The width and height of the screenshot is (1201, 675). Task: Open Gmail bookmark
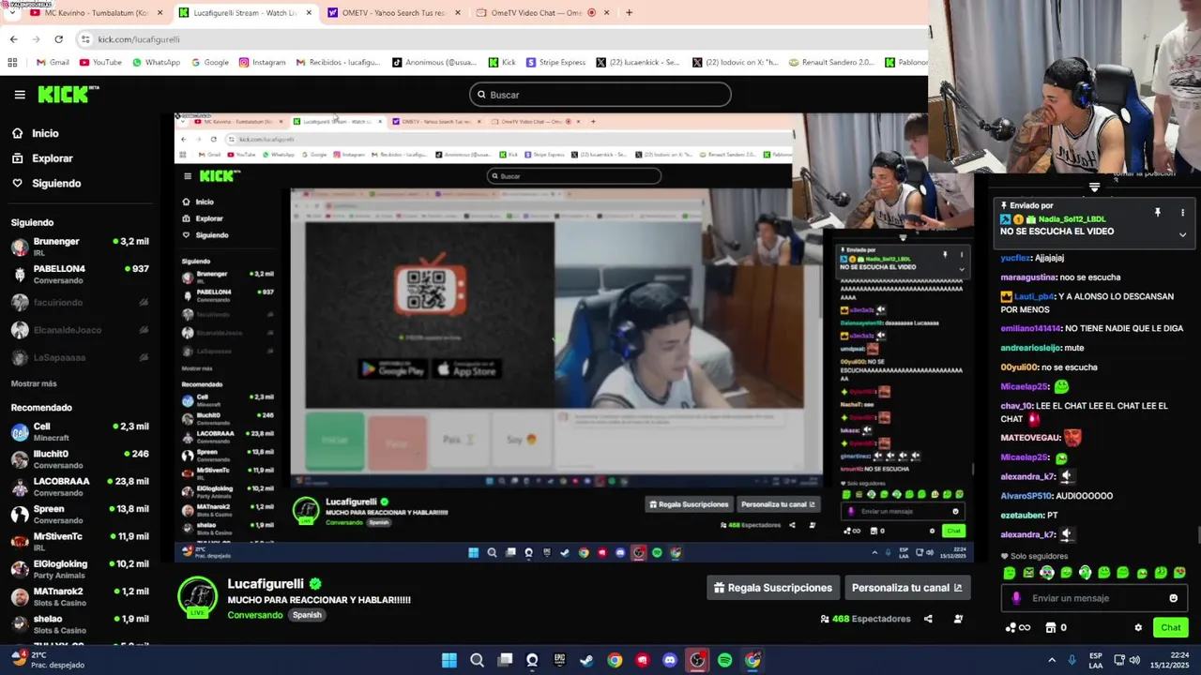53,63
